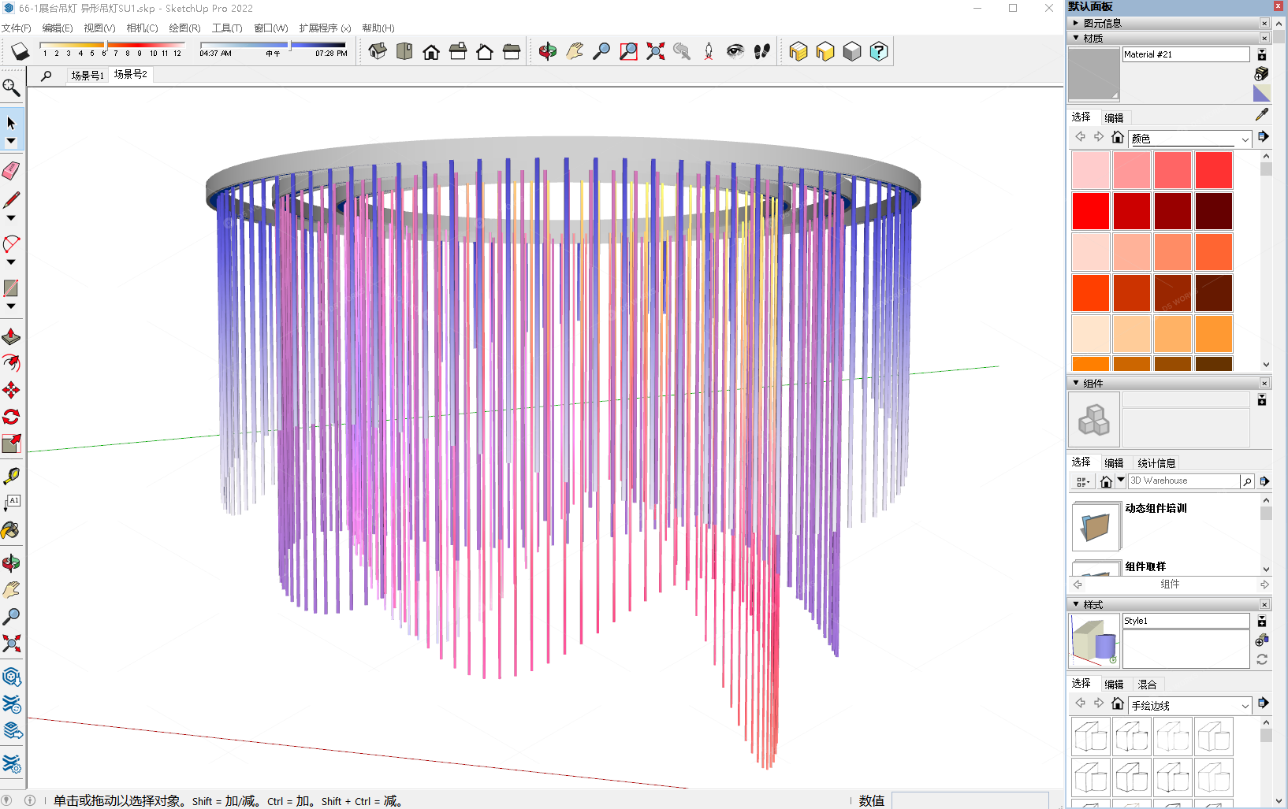Click the scene search magnifier icon
The image size is (1288, 809).
tap(47, 76)
